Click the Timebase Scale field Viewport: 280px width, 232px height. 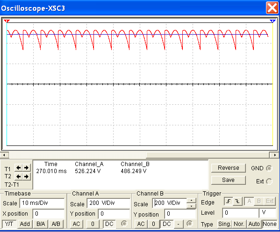(42, 203)
